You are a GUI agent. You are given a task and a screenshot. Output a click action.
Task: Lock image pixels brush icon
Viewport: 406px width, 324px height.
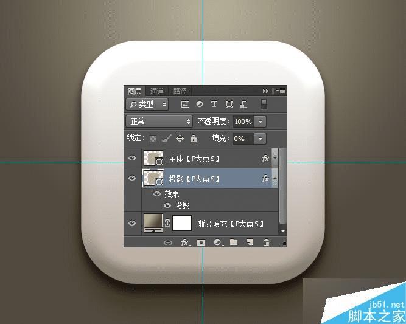(x=166, y=139)
